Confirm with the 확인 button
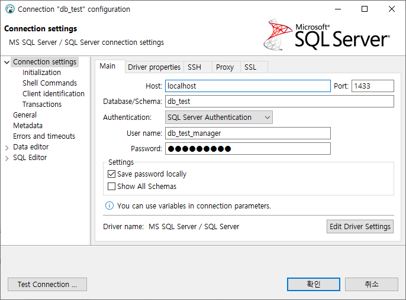406x300 pixels. [x=314, y=285]
